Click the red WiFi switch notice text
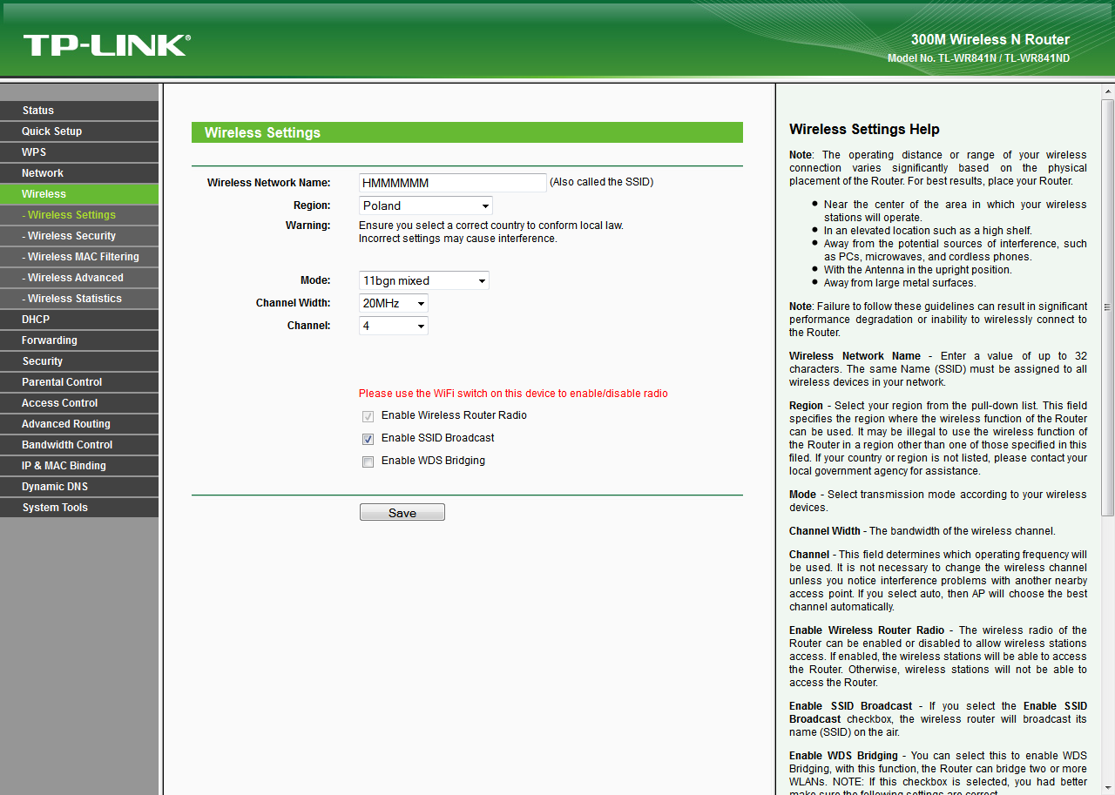The height and width of the screenshot is (795, 1115). pyautogui.click(x=513, y=394)
